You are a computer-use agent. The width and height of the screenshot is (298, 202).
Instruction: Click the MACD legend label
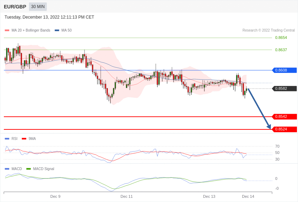click(x=17, y=169)
